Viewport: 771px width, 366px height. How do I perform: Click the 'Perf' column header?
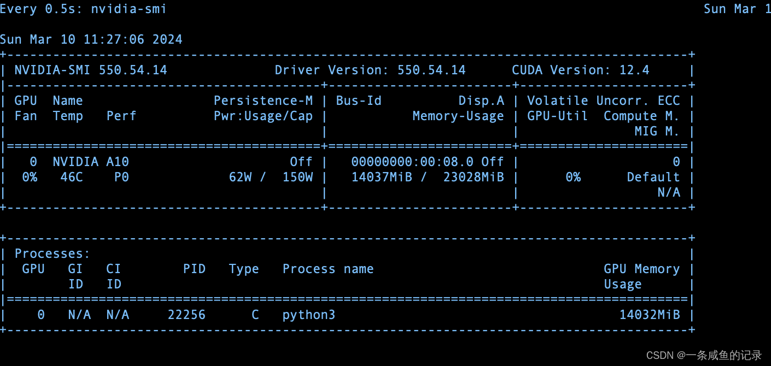point(121,116)
